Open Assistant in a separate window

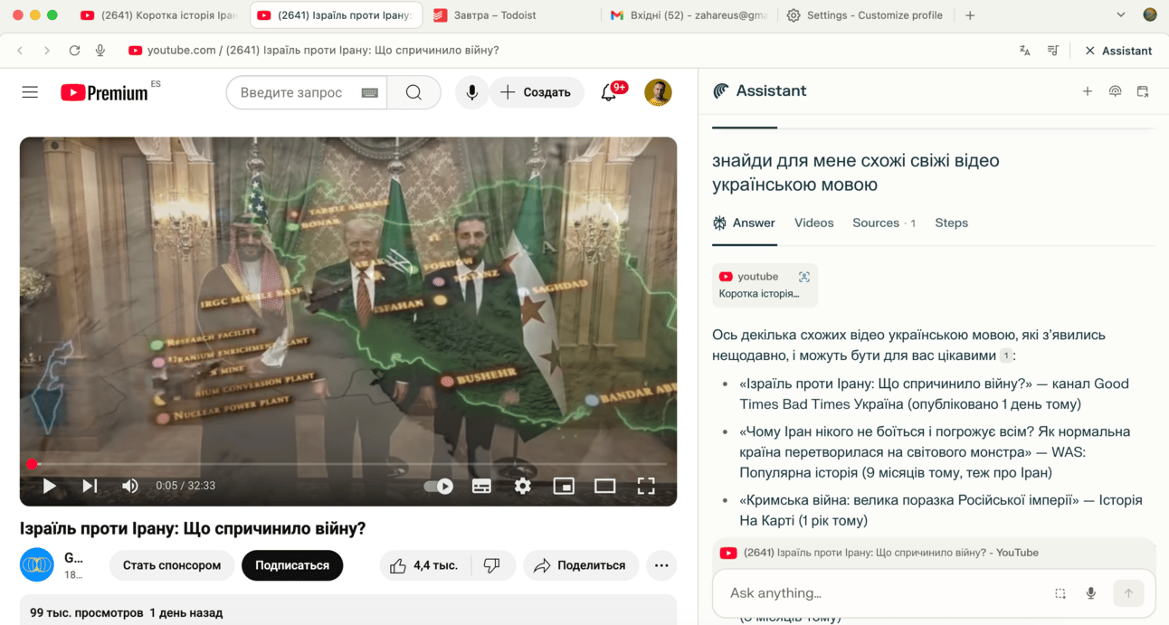(1143, 91)
